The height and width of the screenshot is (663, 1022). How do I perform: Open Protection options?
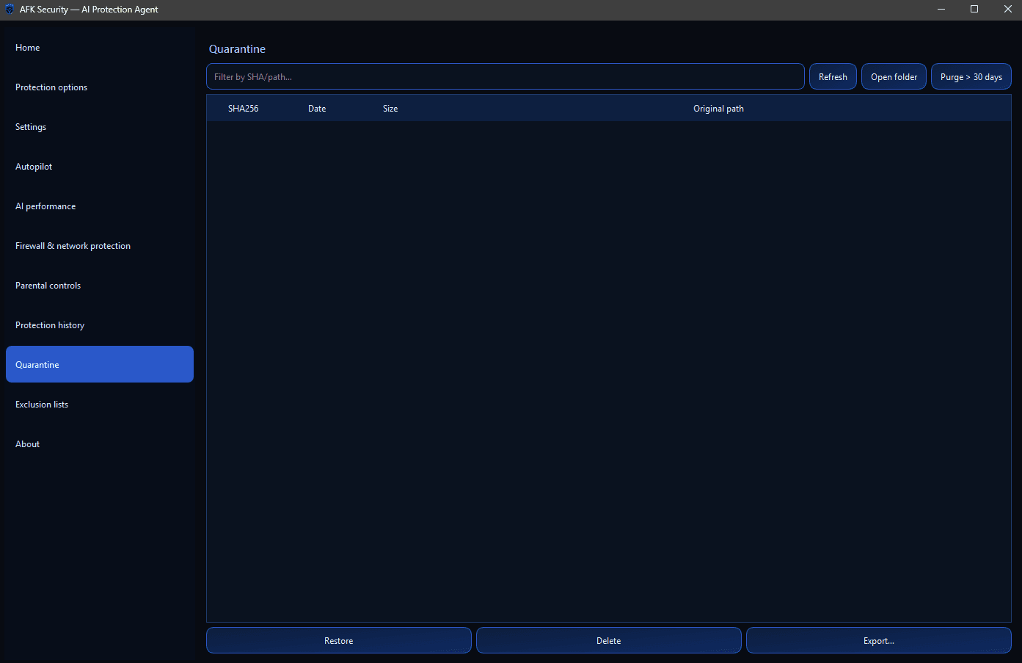(x=51, y=87)
